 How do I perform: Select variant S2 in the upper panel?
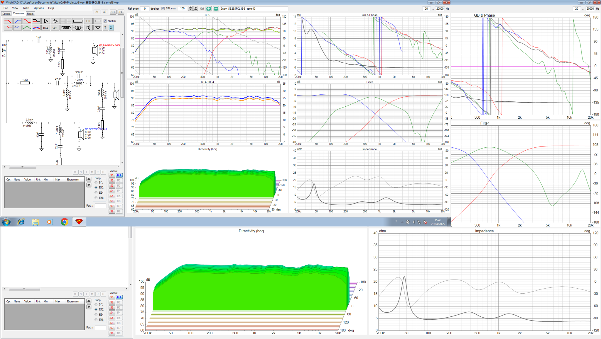[112, 180]
